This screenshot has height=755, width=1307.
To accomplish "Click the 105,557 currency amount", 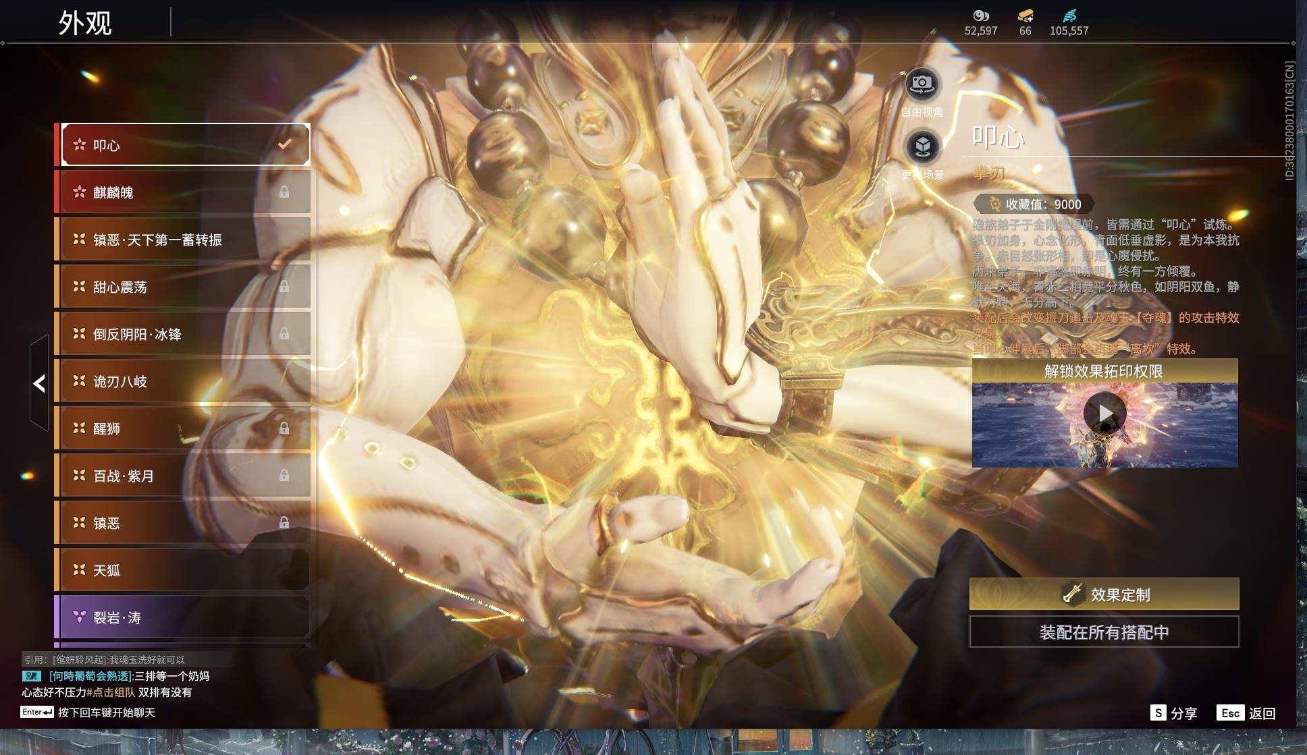I will 1069,31.
